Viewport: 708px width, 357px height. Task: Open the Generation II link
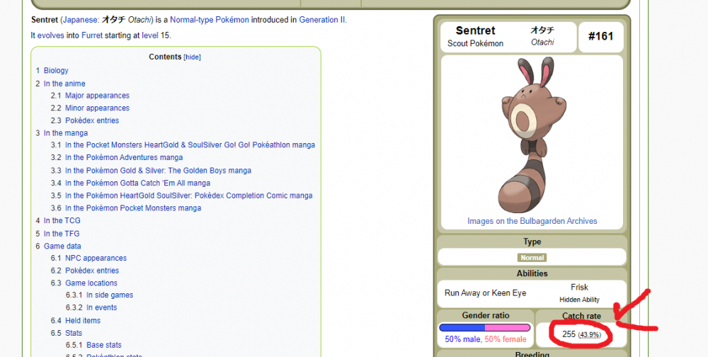click(x=321, y=20)
